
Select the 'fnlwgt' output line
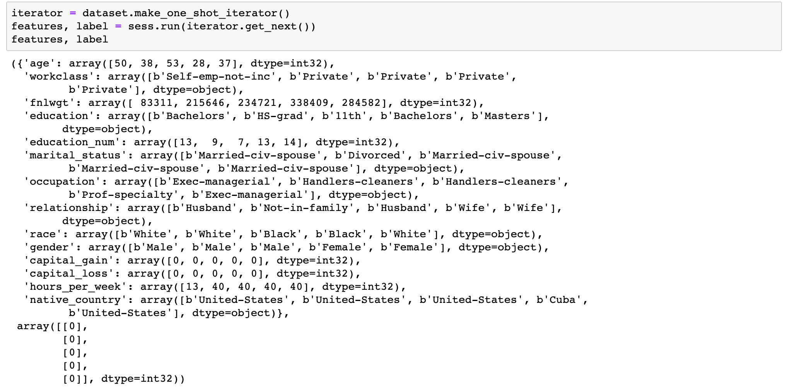[x=254, y=103]
